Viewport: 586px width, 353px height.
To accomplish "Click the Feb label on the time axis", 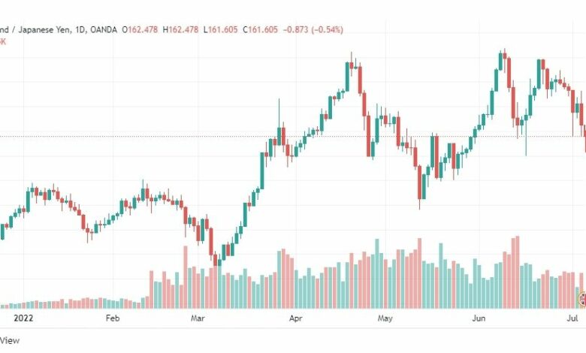I will (x=113, y=318).
